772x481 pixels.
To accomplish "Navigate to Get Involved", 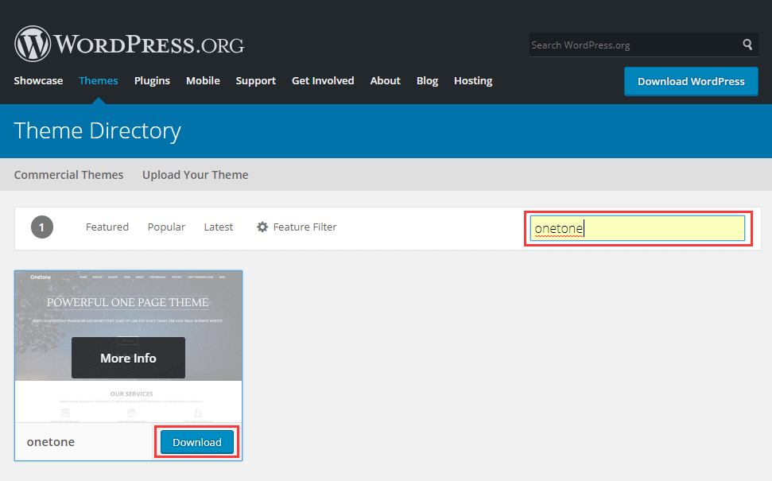I will pyautogui.click(x=323, y=81).
